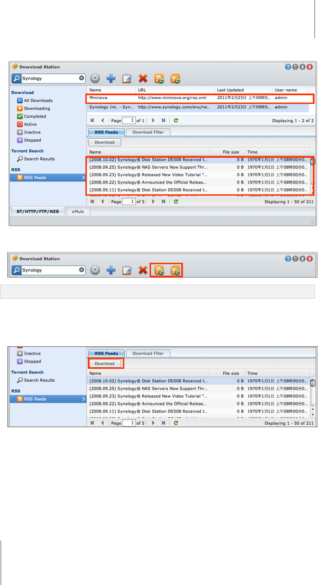Click the page number field in bottom screenshot pager
Screen dimensions: 318x585
coord(129,423)
